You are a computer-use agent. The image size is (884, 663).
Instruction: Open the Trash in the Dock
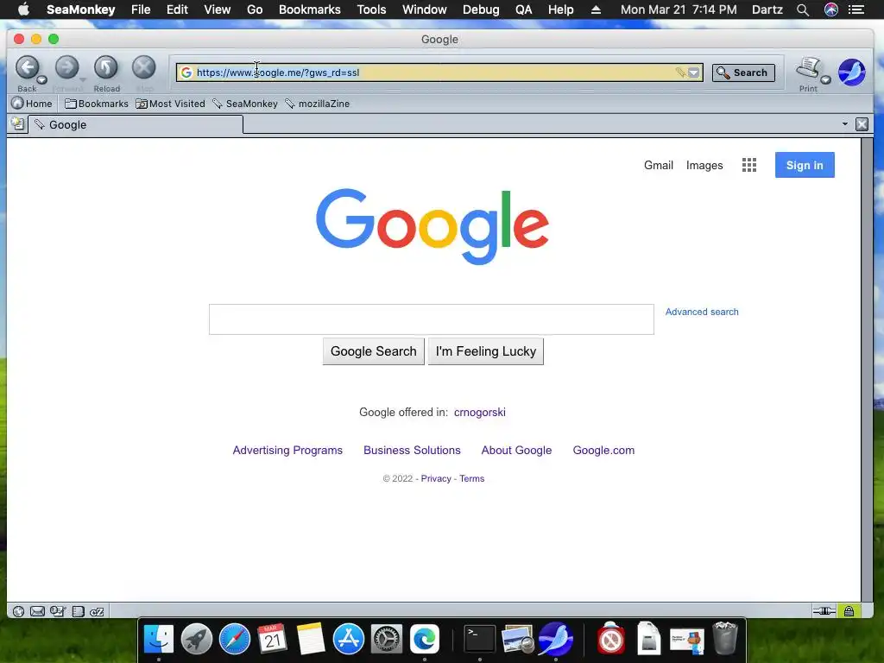tap(725, 639)
